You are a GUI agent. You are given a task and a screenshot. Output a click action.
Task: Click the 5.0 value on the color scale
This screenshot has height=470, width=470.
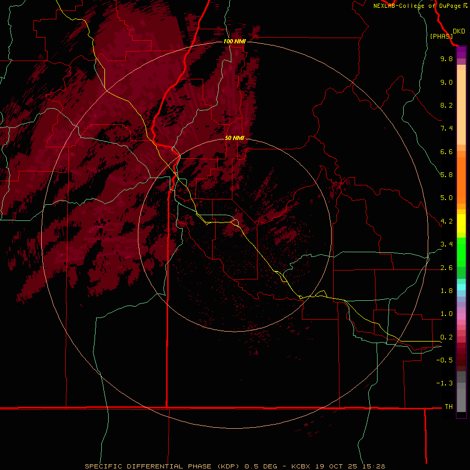(446, 198)
